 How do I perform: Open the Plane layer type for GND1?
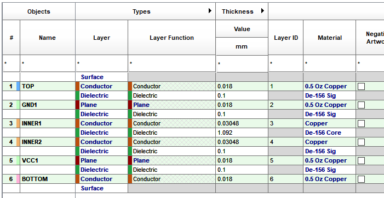[x=89, y=105]
